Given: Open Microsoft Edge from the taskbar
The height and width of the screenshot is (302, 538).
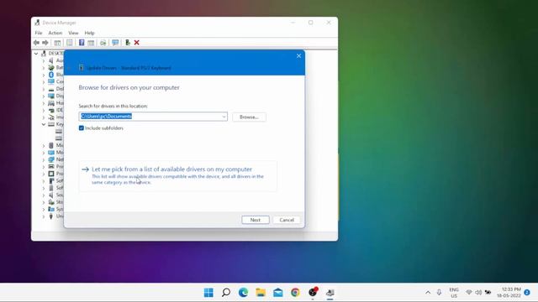Looking at the screenshot, I should (x=243, y=293).
